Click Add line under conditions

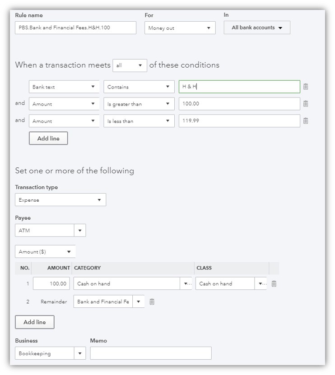tap(48, 138)
